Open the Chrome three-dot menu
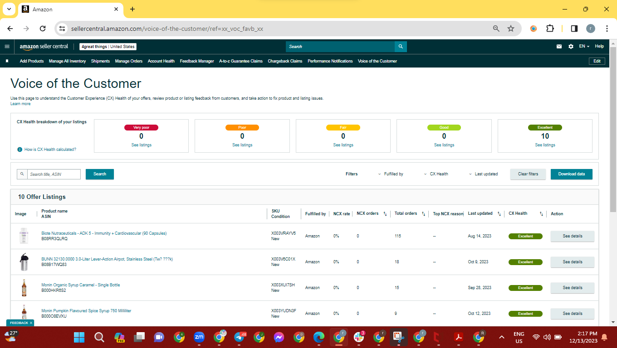This screenshot has height=348, width=617. tap(607, 29)
